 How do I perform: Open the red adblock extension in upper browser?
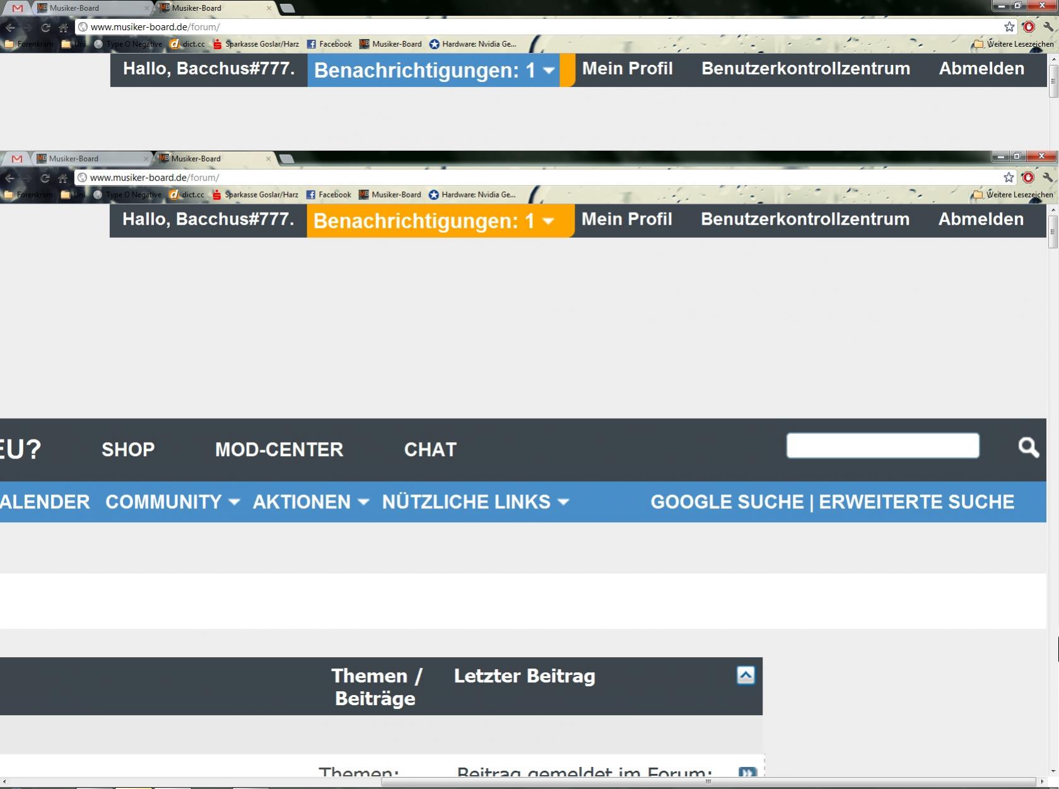click(x=1029, y=27)
